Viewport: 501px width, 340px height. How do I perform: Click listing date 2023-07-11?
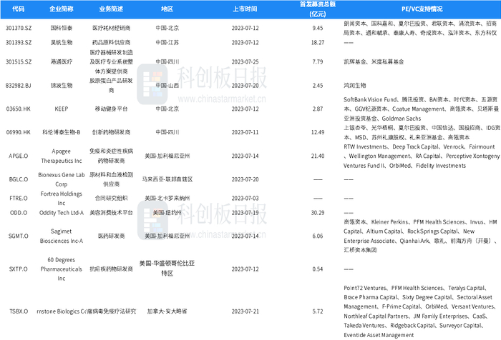pyautogui.click(x=245, y=132)
